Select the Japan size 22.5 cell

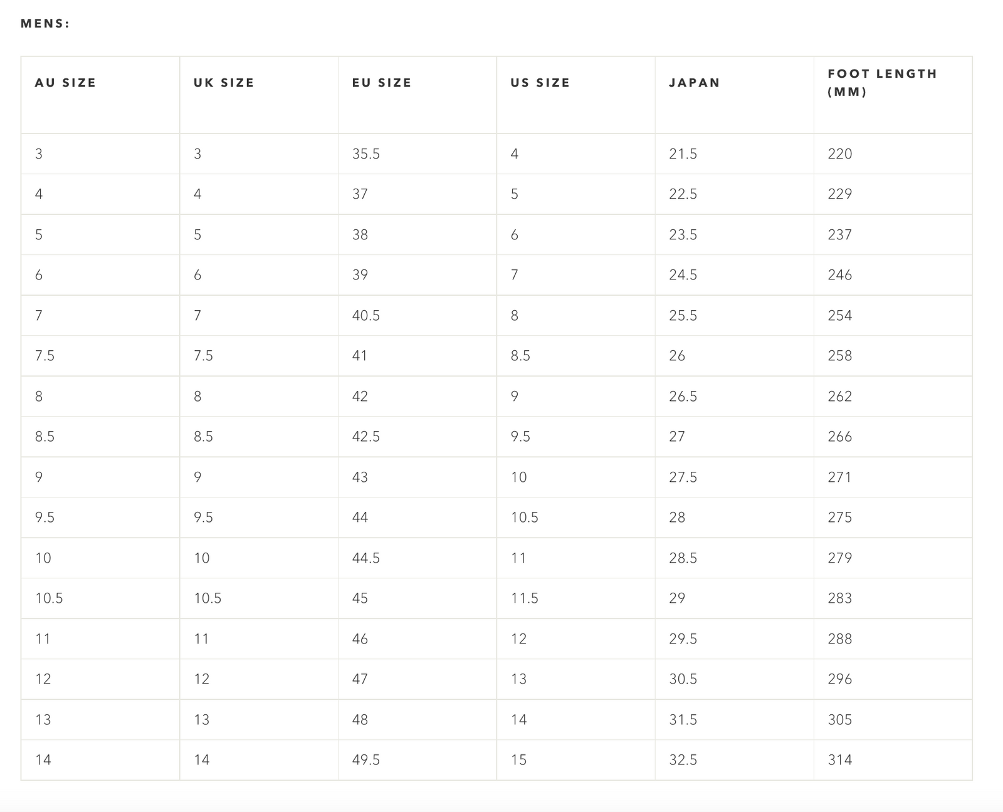click(x=683, y=194)
